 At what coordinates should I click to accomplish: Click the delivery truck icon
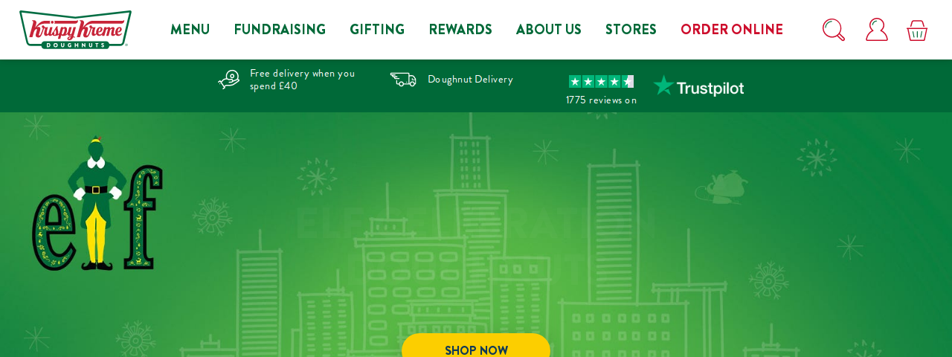(x=403, y=79)
